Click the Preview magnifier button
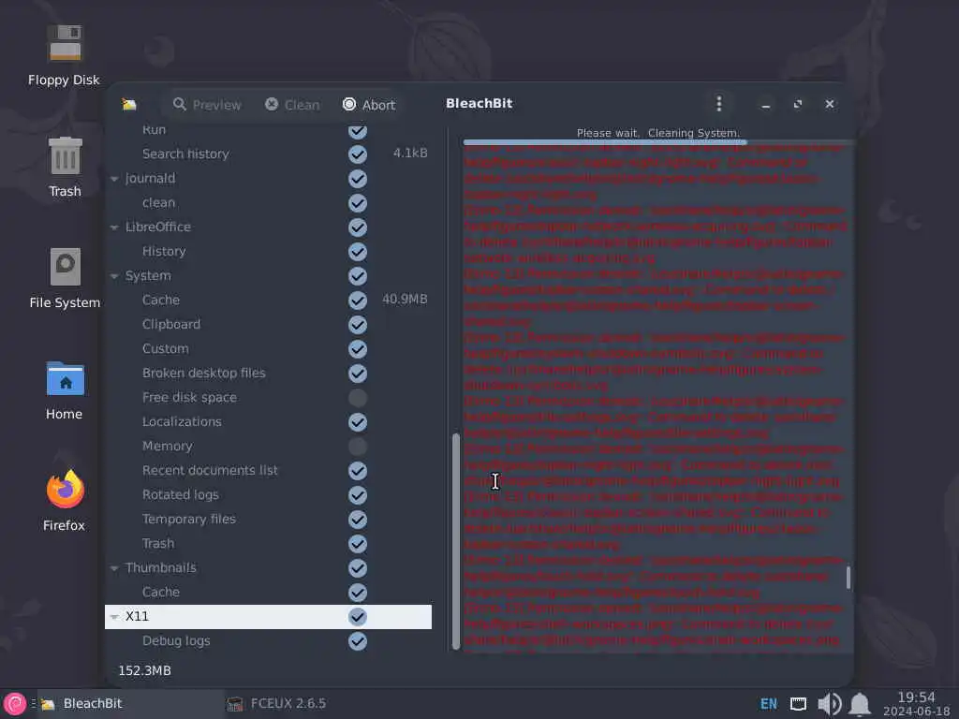Viewport: 959px width, 719px height. click(207, 105)
